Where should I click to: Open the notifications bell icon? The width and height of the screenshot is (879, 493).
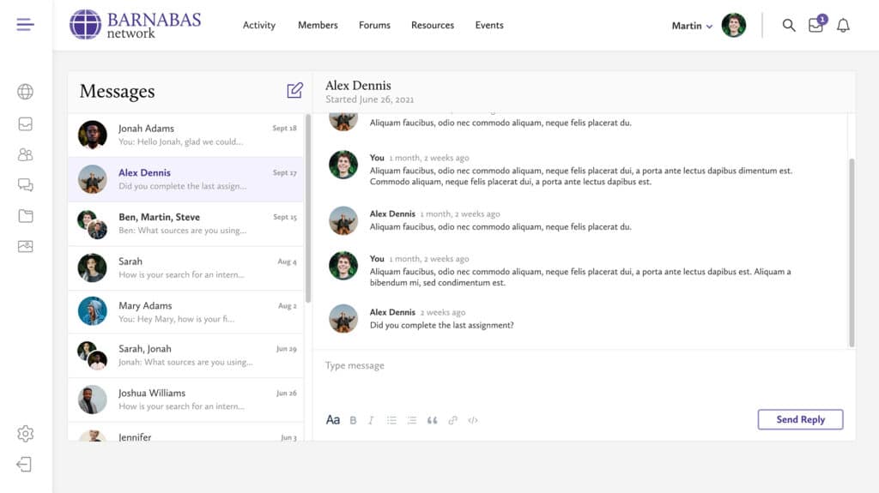point(843,26)
